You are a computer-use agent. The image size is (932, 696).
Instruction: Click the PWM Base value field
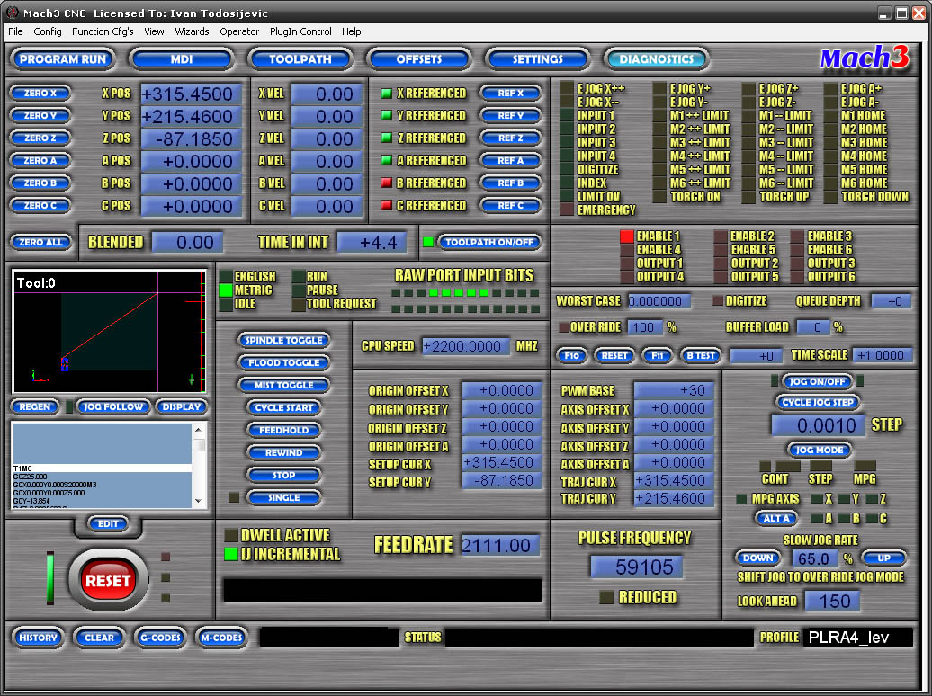[674, 390]
